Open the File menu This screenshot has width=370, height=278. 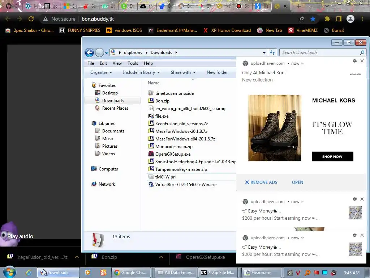point(91,63)
